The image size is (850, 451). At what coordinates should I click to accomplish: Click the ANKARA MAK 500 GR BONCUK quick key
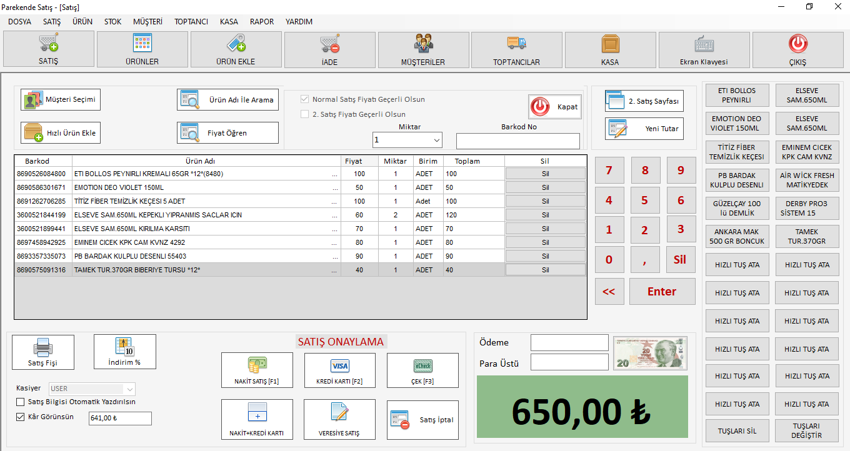click(737, 236)
